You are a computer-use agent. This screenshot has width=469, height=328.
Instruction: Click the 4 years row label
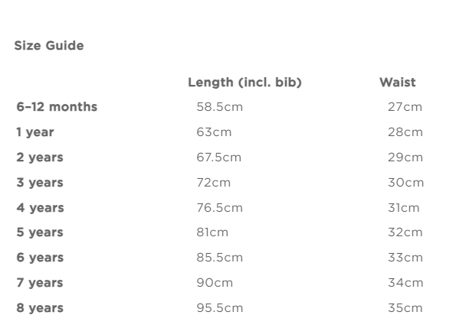(x=40, y=208)
